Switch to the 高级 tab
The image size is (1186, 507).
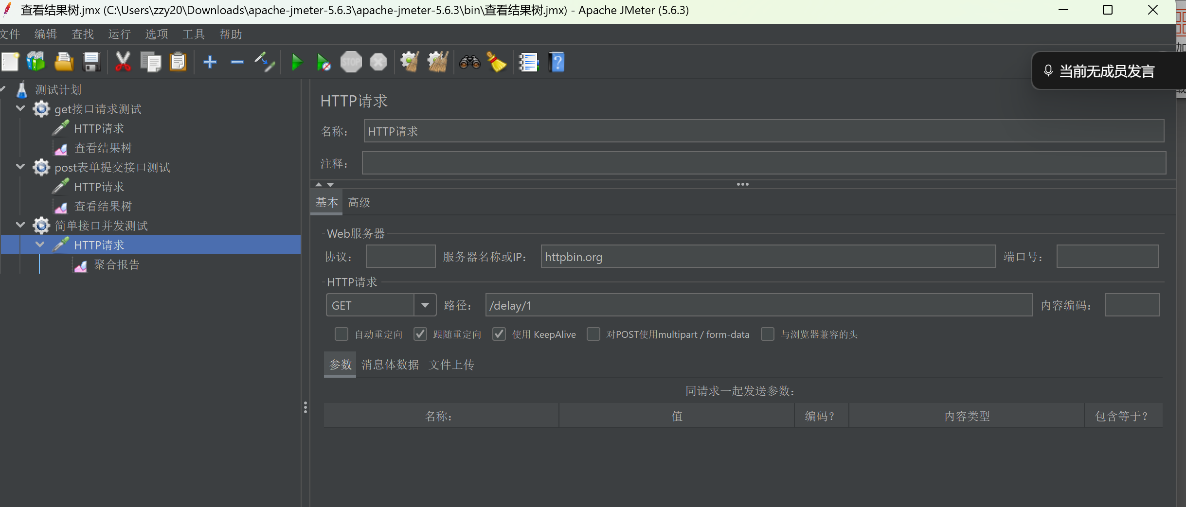point(359,202)
